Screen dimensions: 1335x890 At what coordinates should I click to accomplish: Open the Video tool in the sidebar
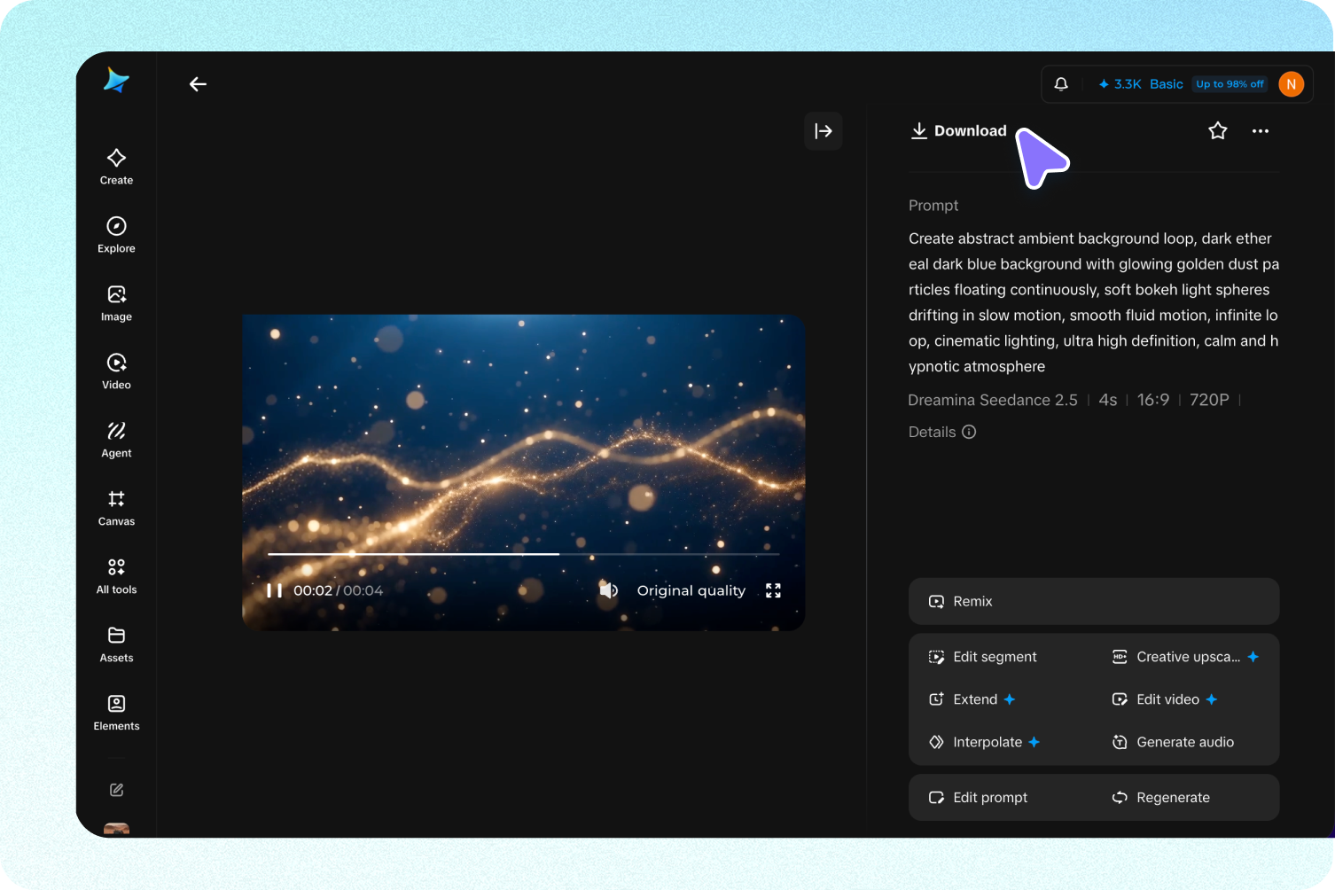tap(116, 371)
